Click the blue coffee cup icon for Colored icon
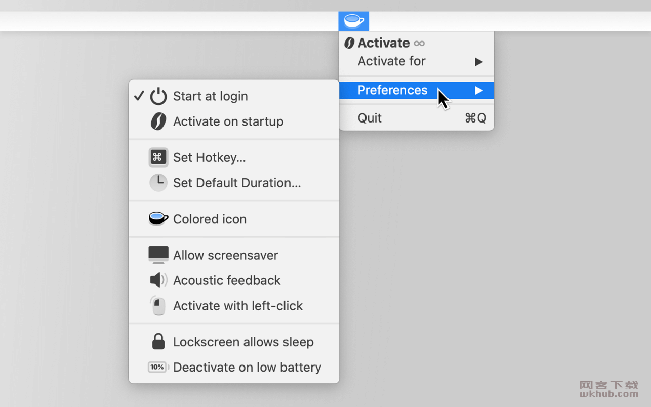This screenshot has height=407, width=651. click(158, 219)
